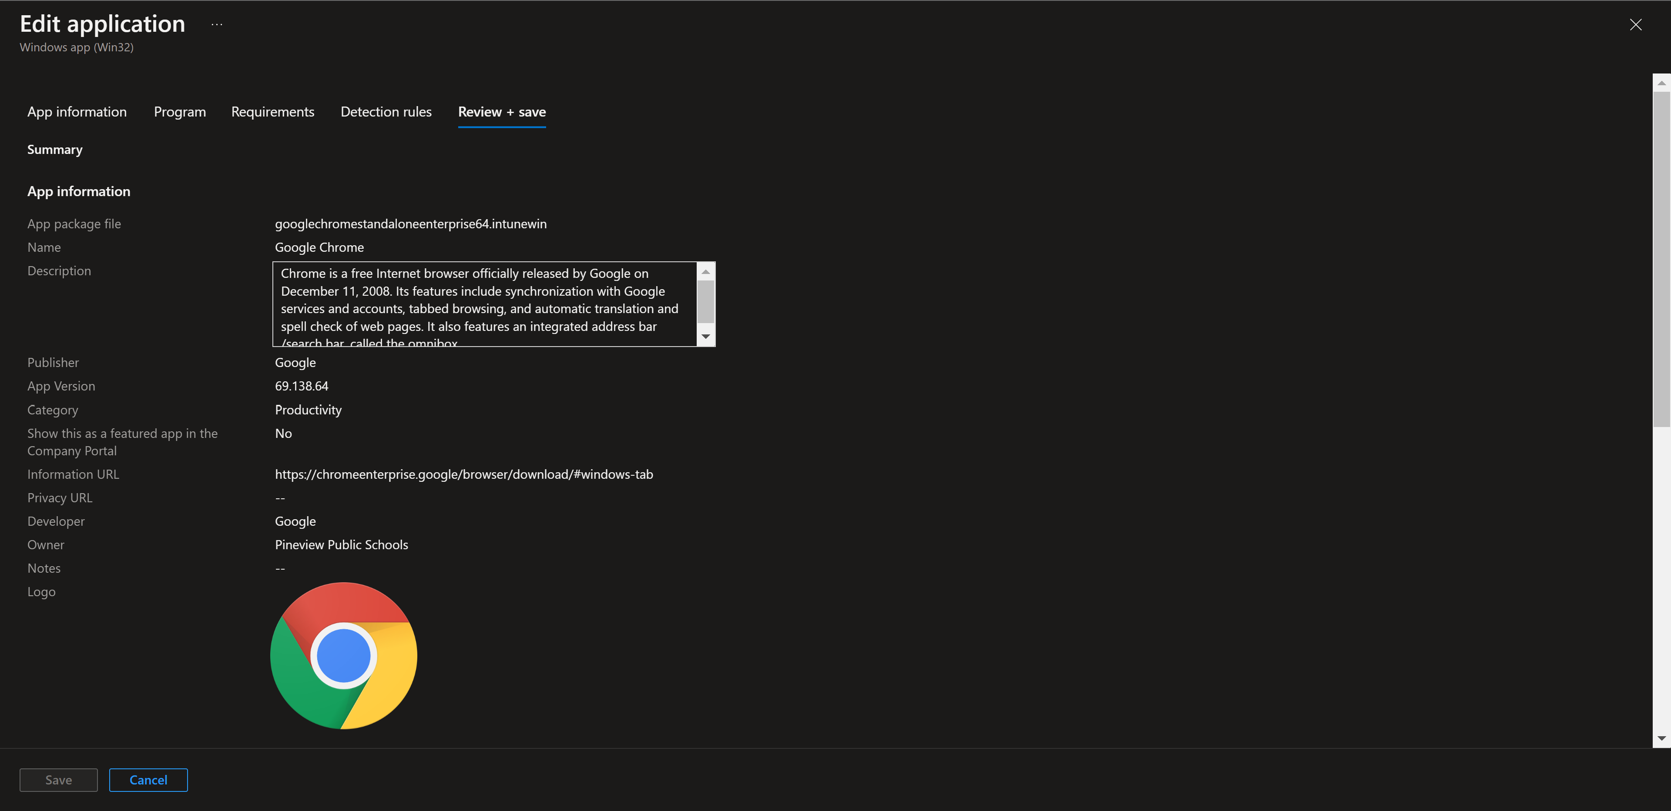Image resolution: width=1671 pixels, height=811 pixels.
Task: Click the description scroll up arrow
Action: (706, 272)
